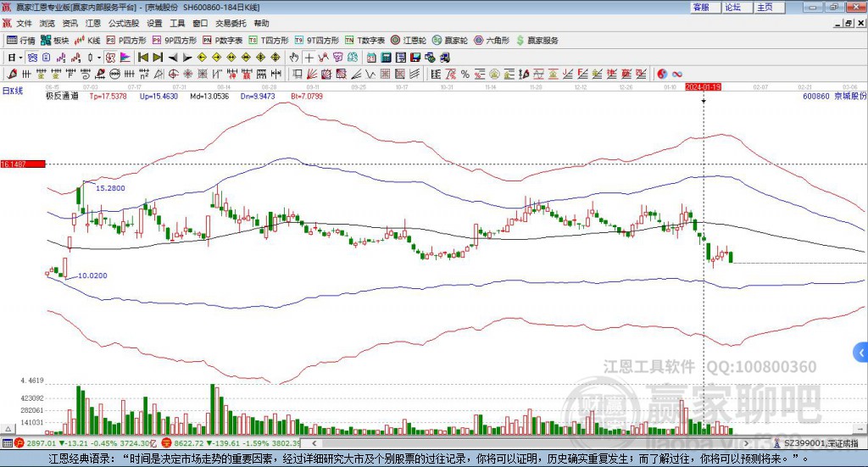The height and width of the screenshot is (467, 868).
Task: Select the n² square-number lines tool
Action: pos(144,74)
